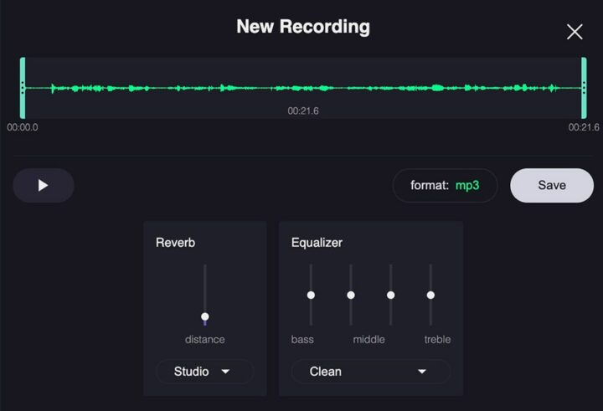Screen dimensions: 603x411
Task: Click the right trim handle on waveform
Action: [x=584, y=88]
